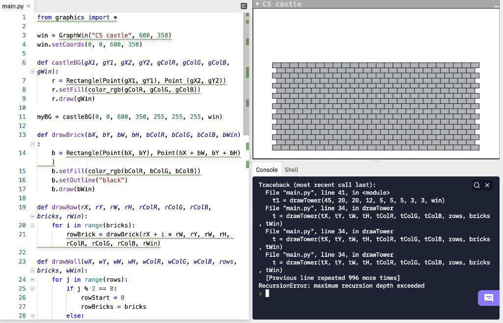Select the Console tab

tap(267, 170)
